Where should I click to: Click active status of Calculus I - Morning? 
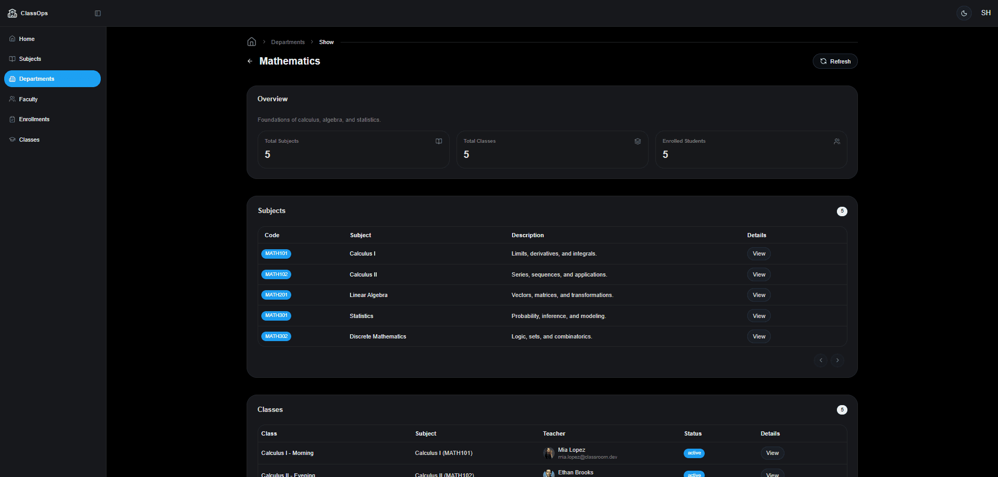pyautogui.click(x=694, y=453)
